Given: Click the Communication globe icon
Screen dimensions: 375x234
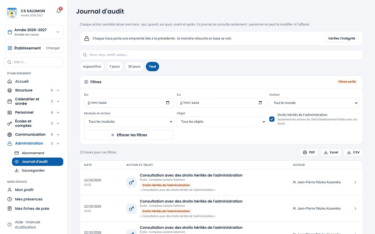Looking at the screenshot, I should [x=10, y=134].
